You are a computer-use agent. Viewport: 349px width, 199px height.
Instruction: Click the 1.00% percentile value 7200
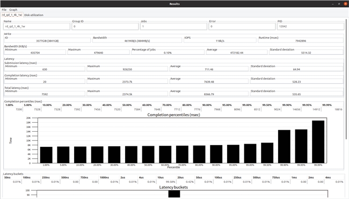19,109
